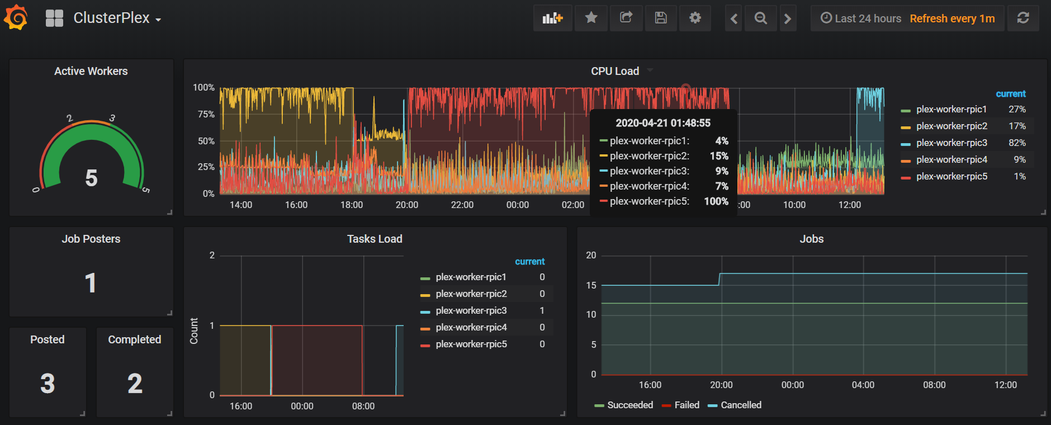Shift time range forward
This screenshot has width=1051, height=425.
tap(788, 18)
